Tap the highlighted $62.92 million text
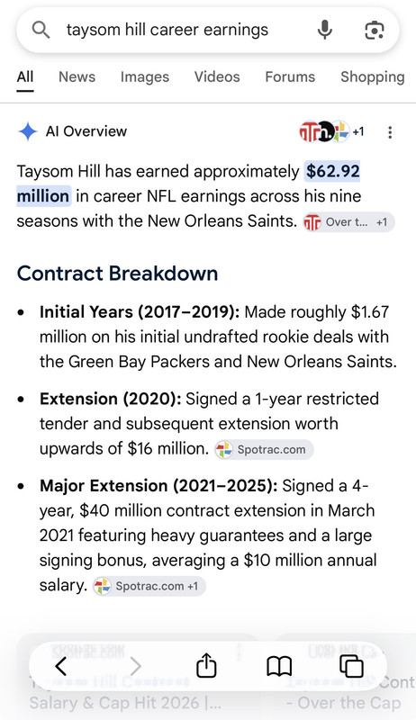This screenshot has height=720, width=416. [189, 184]
